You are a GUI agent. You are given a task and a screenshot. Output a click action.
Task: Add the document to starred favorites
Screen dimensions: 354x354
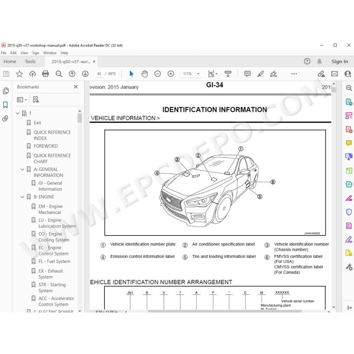pyautogui.click(x=19, y=74)
